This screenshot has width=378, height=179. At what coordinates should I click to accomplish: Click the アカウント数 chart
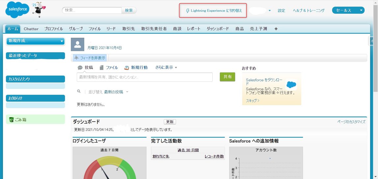(x=266, y=163)
